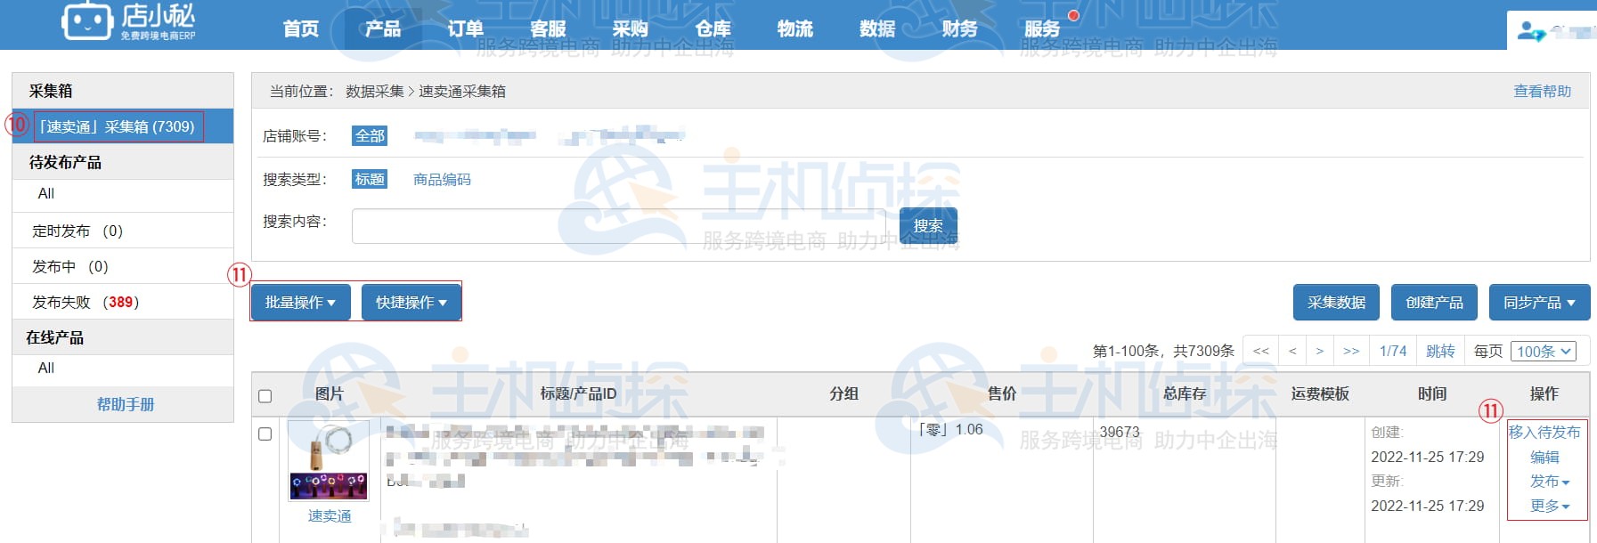
Task: Tick the first product row checkbox
Action: (x=265, y=434)
